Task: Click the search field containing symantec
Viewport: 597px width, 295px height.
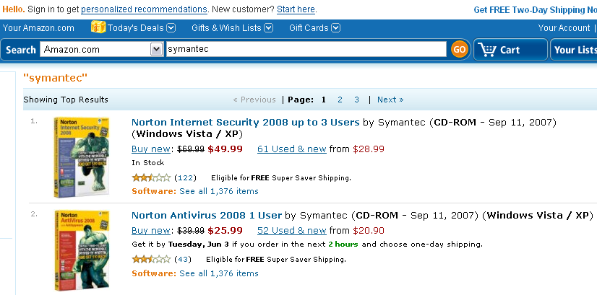Action: tap(306, 49)
